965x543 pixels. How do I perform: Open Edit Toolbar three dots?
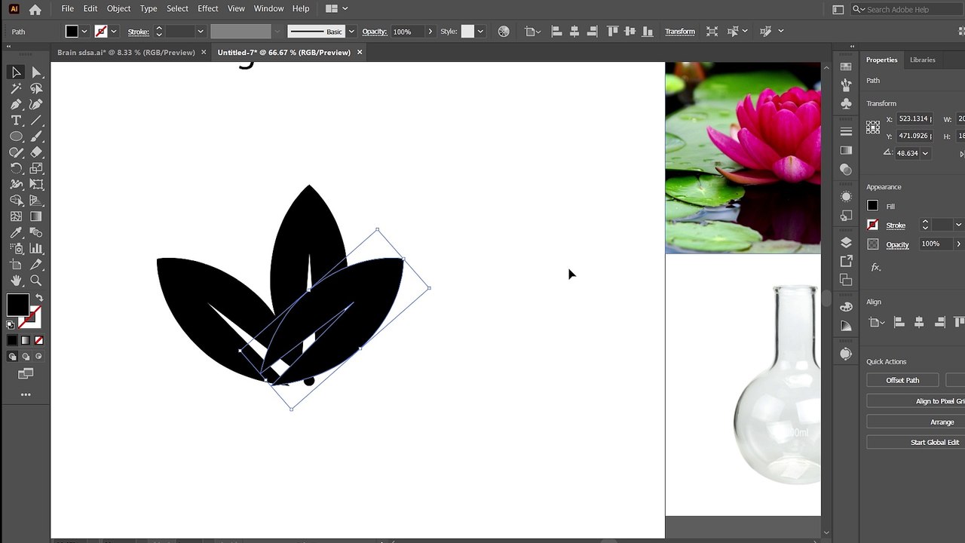(x=26, y=394)
